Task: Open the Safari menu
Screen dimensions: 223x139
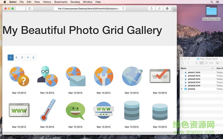Action: 13,2
